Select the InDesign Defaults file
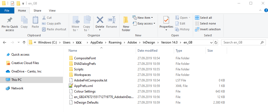 tap(86, 103)
